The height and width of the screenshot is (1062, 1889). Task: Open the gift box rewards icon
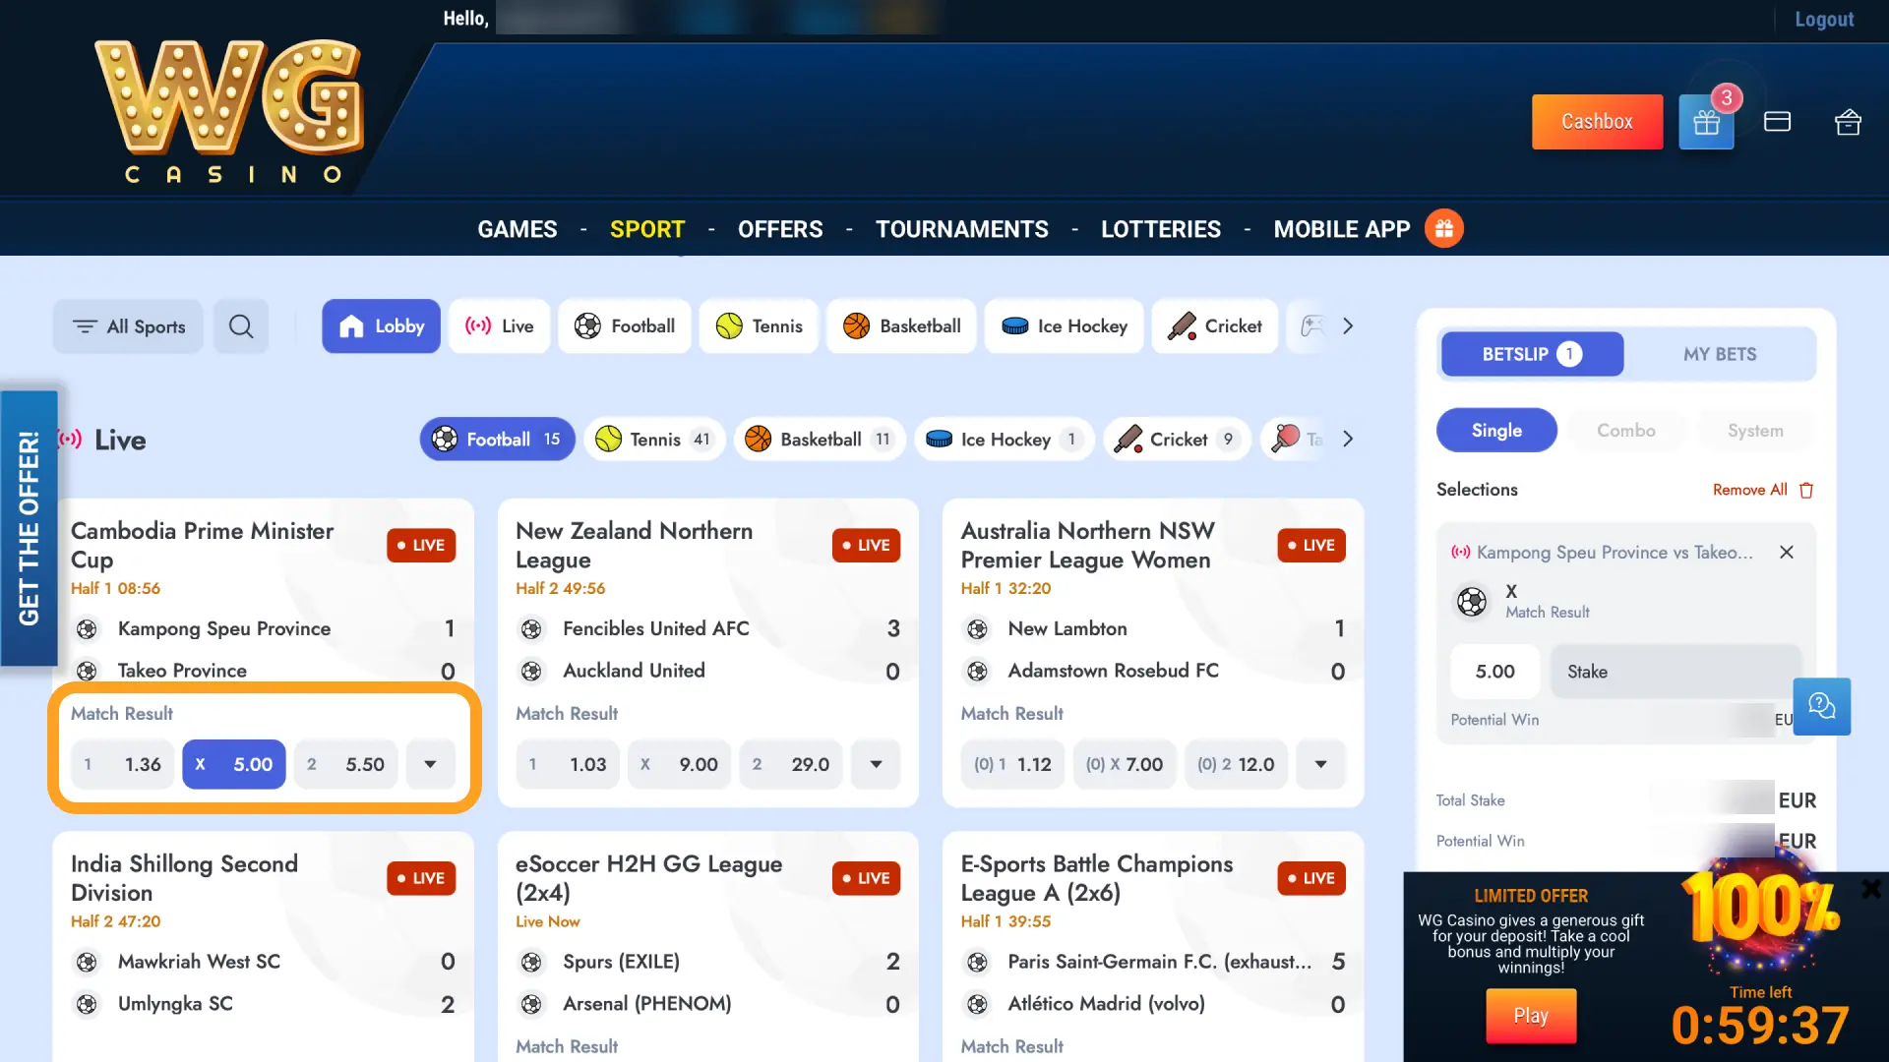coord(1706,122)
